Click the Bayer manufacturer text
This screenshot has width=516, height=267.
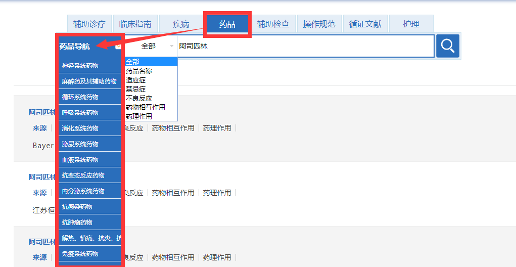[x=43, y=146]
